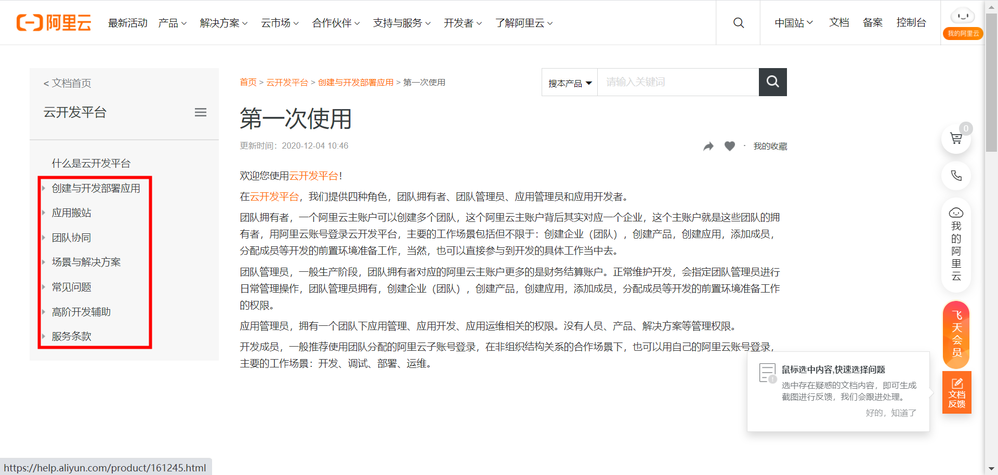Click the heart favorite icon
Viewport: 998px width, 475px height.
[x=730, y=147]
